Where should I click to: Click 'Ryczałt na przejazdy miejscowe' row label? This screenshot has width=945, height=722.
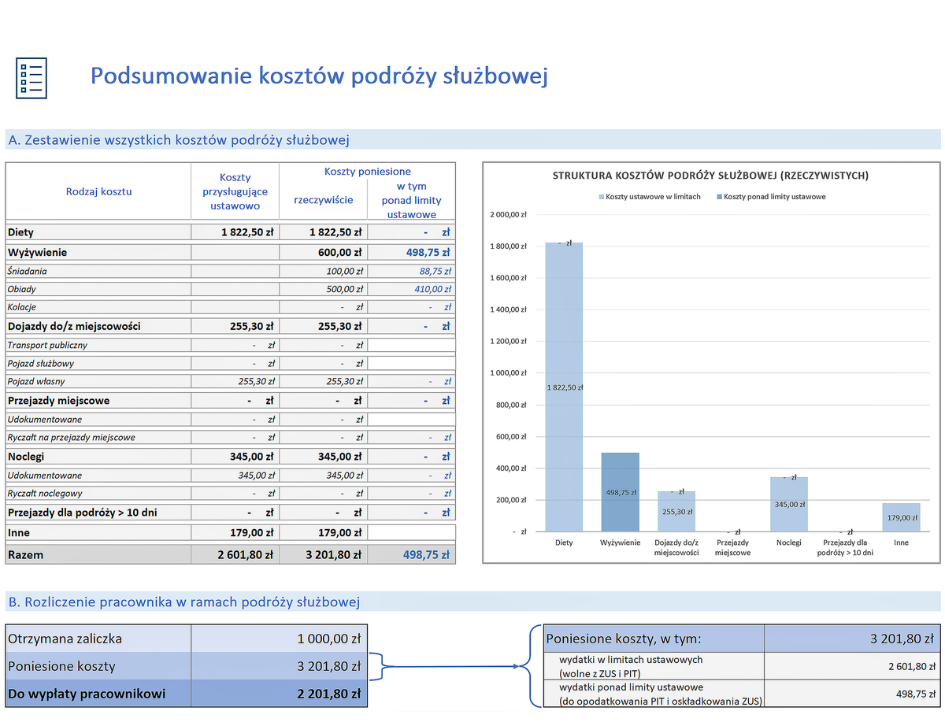71,437
